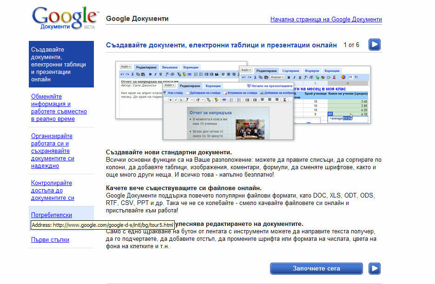The height and width of the screenshot is (284, 435).
Task: Click the arrow button next to Започнете сега
Action: [374, 269]
